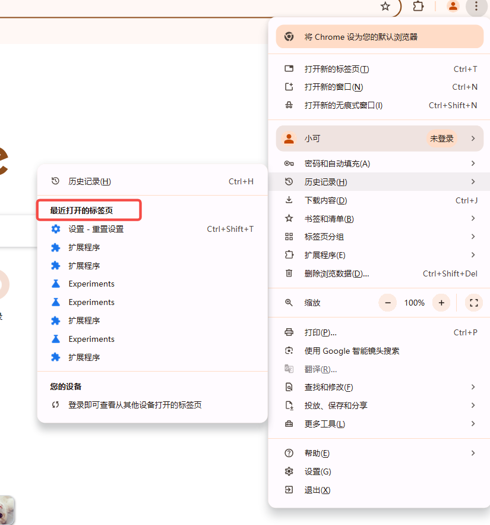Click the printer icon beside 打印
Viewport: 490px width, 525px height.
(x=289, y=332)
